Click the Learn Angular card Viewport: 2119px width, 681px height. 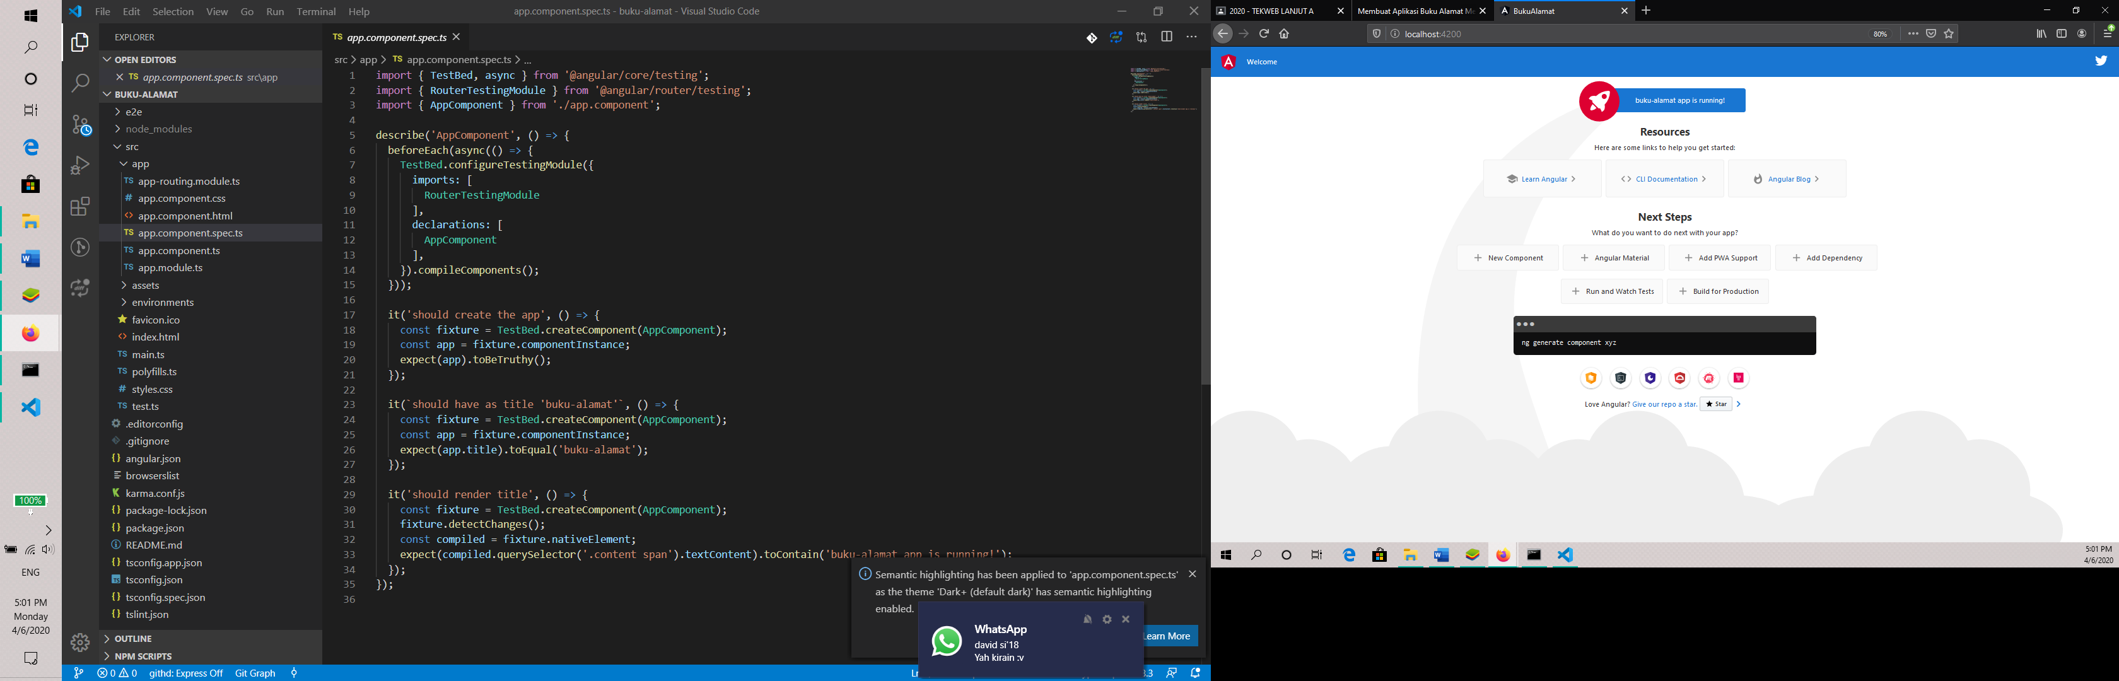pyautogui.click(x=1541, y=178)
